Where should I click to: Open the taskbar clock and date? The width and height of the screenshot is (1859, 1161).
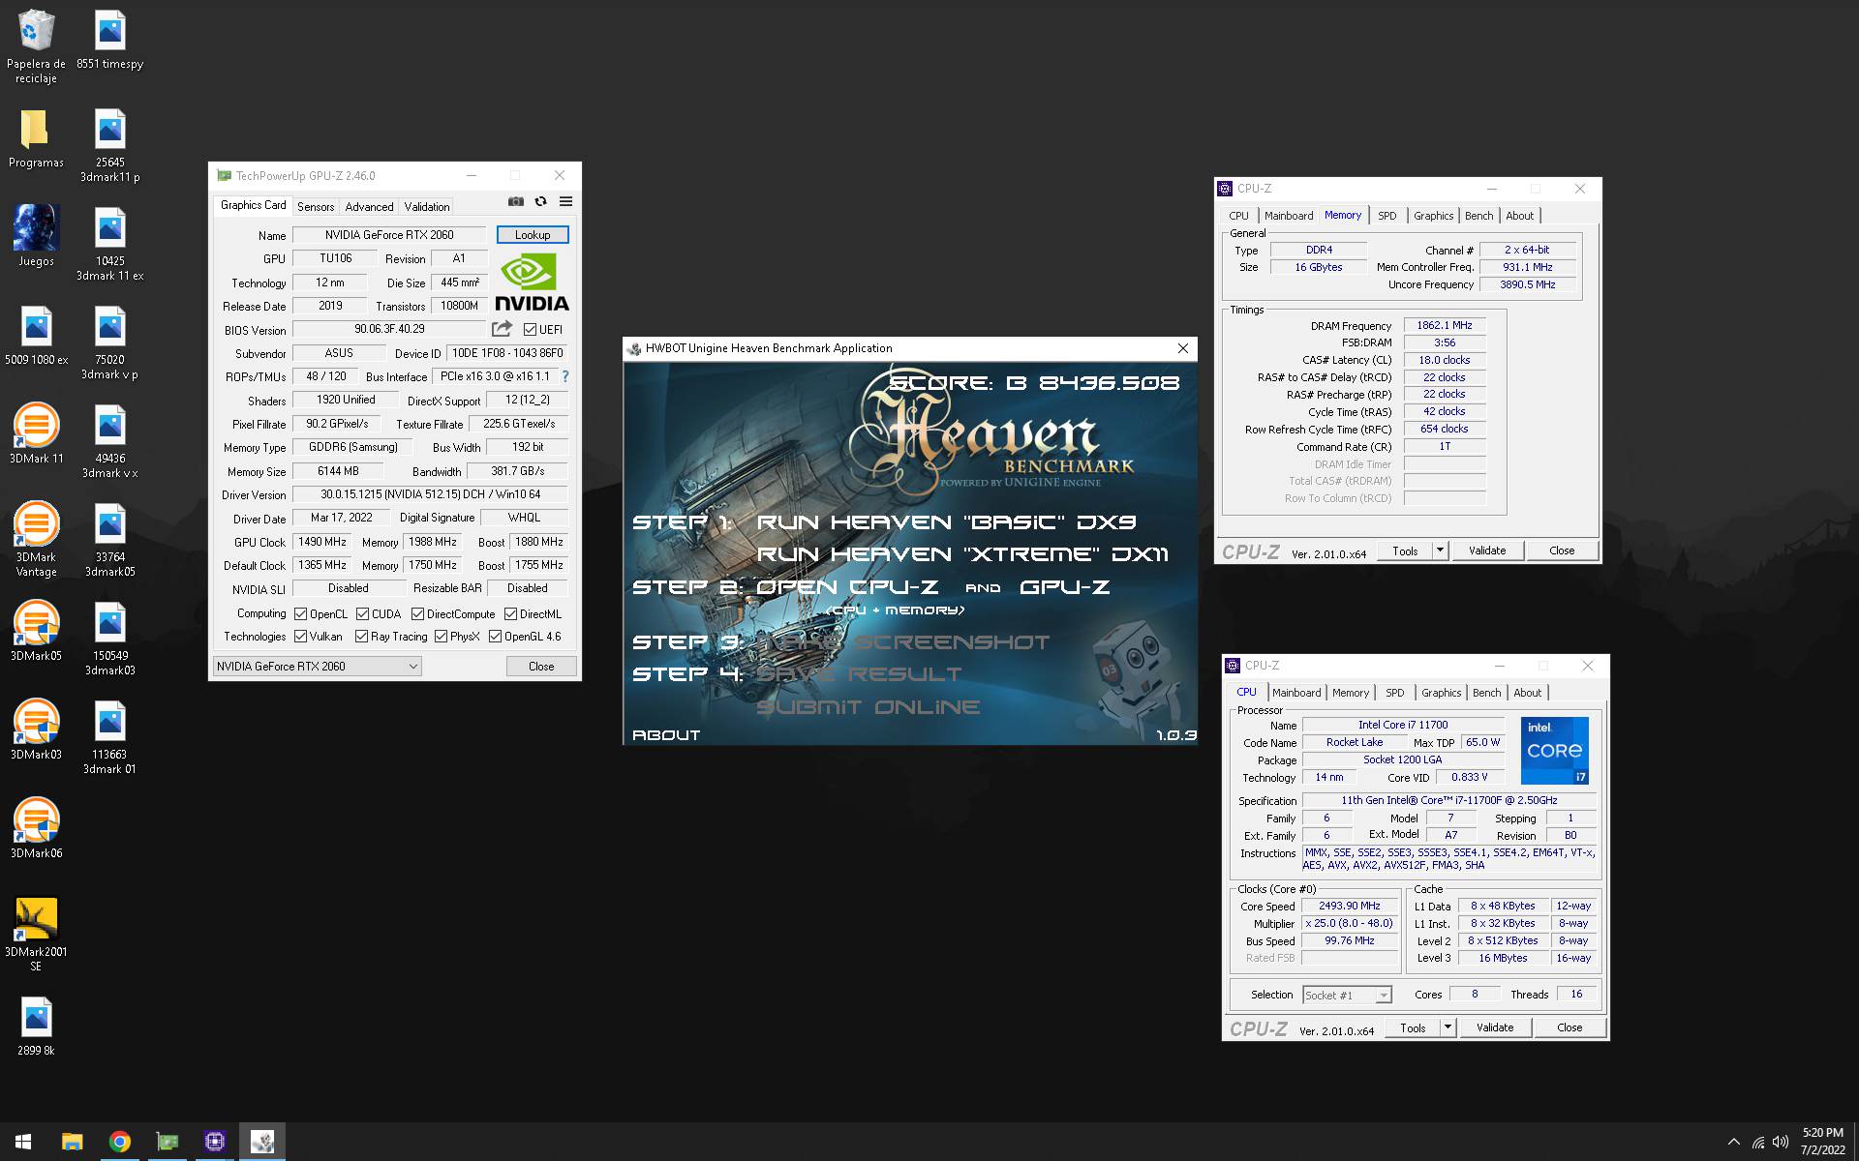[x=1822, y=1142]
